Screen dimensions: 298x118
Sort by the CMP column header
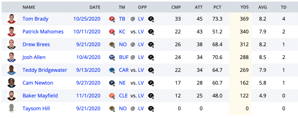tap(176, 7)
